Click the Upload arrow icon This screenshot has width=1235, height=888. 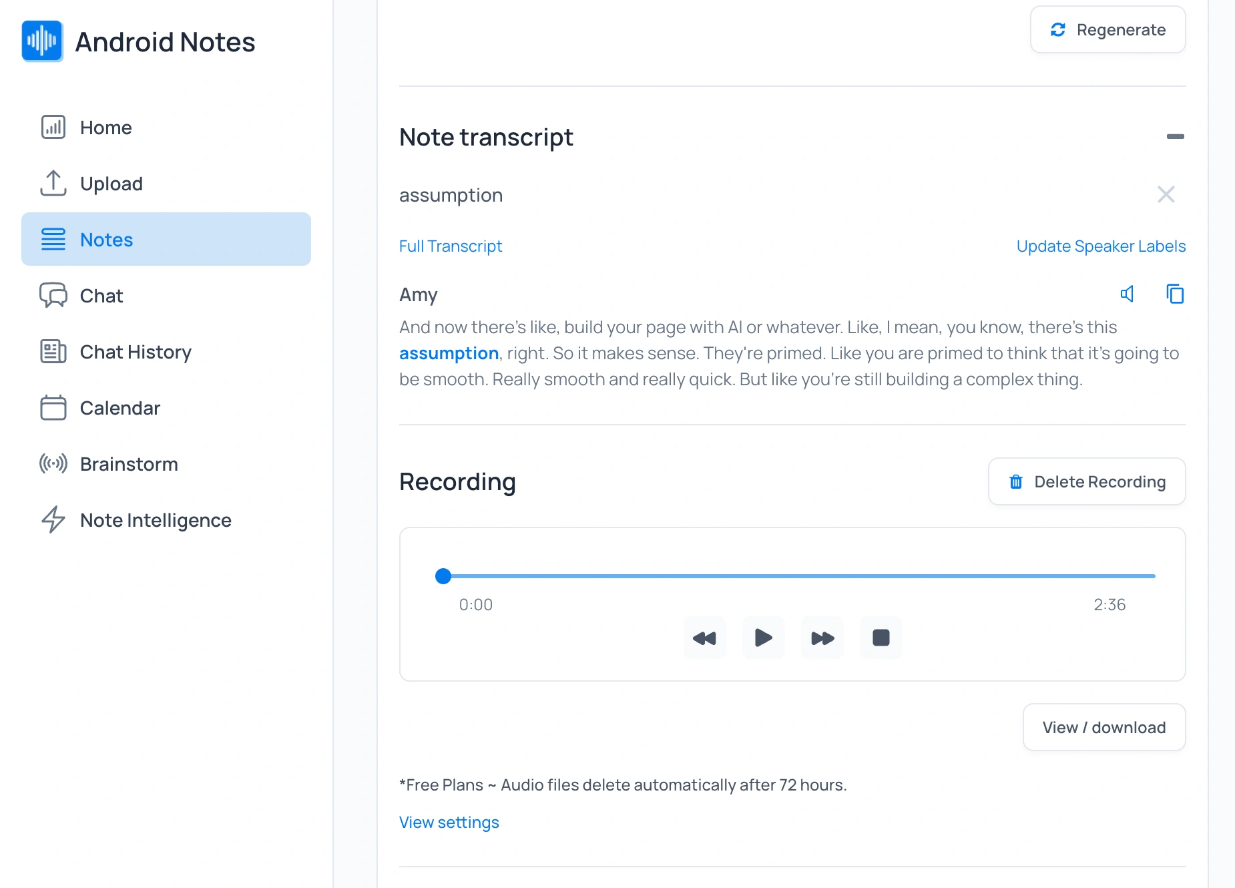pos(53,183)
